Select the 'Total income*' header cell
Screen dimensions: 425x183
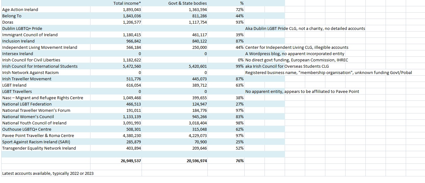116,3
